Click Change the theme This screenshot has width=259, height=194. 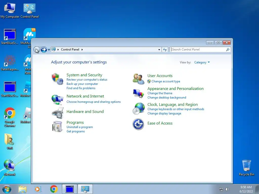[160, 93]
